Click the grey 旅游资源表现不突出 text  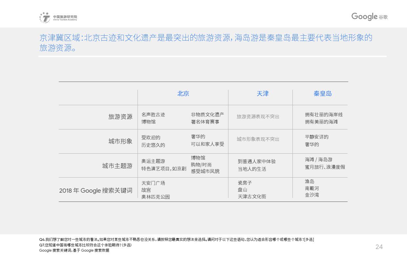click(258, 117)
